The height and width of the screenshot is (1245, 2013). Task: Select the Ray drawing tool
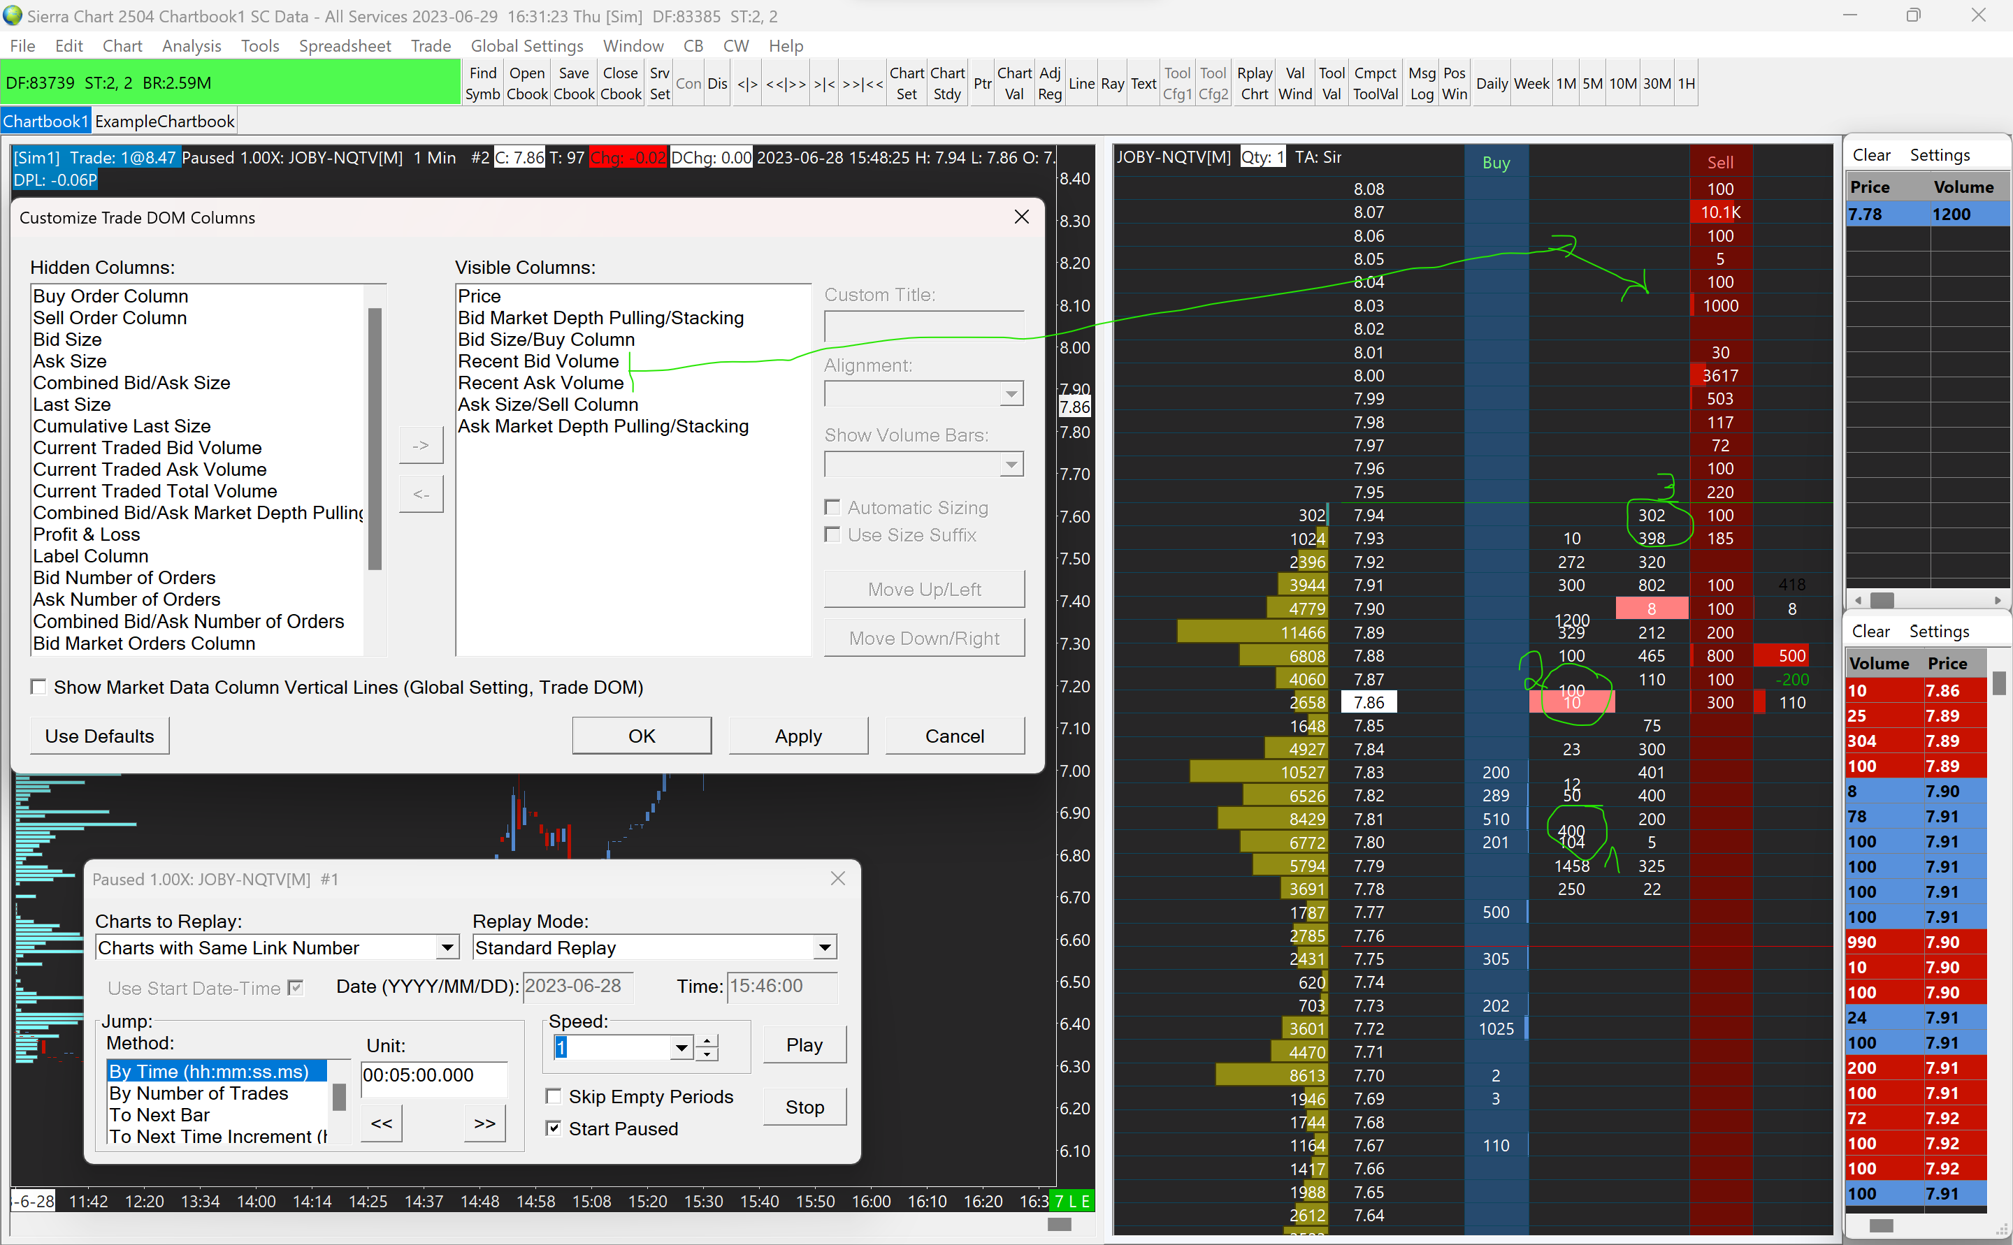click(1112, 83)
